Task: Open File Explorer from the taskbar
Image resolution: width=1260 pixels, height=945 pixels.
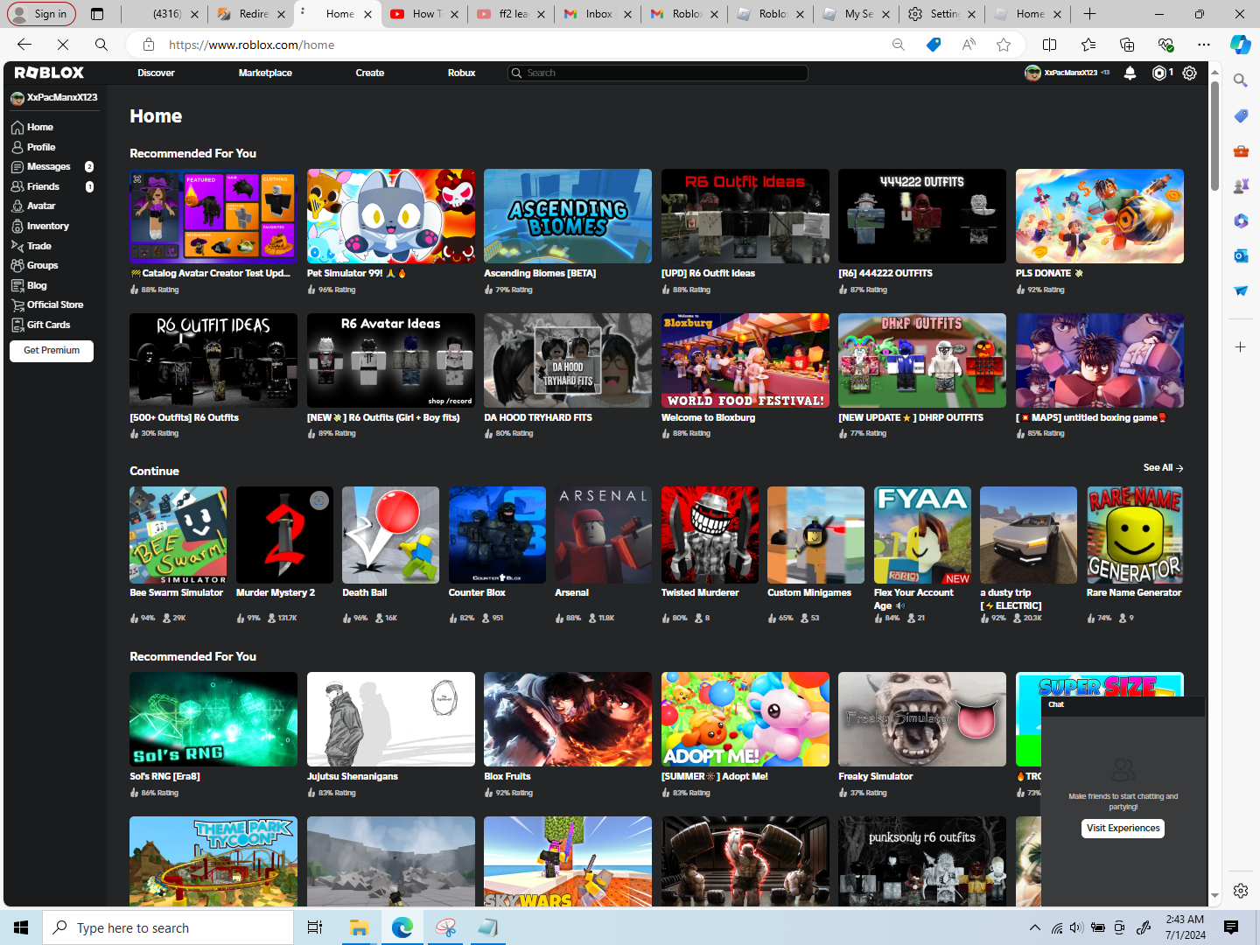Action: (359, 927)
